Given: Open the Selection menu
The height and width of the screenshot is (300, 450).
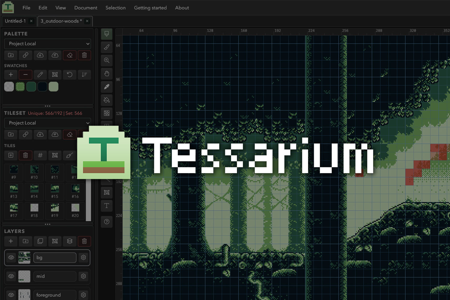Looking at the screenshot, I should point(115,8).
